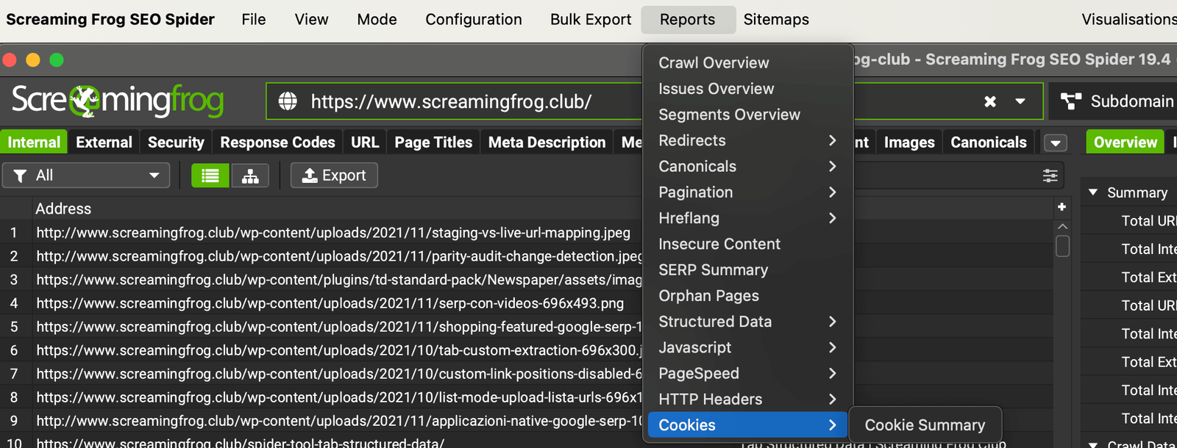Open the Response Codes tab
The width and height of the screenshot is (1177, 448).
(x=277, y=142)
